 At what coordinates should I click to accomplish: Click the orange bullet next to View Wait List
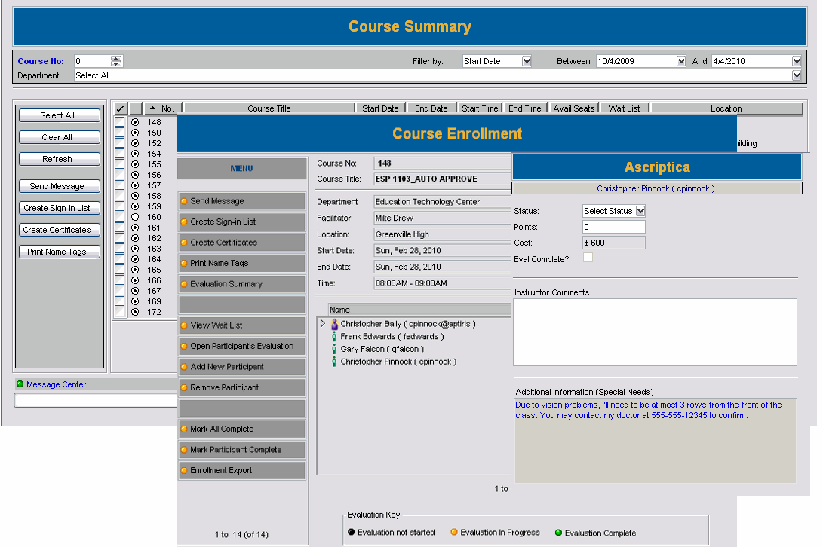tap(184, 325)
